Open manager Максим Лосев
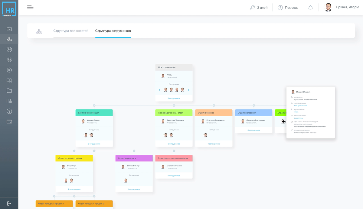This screenshot has width=363, height=209. [93, 120]
